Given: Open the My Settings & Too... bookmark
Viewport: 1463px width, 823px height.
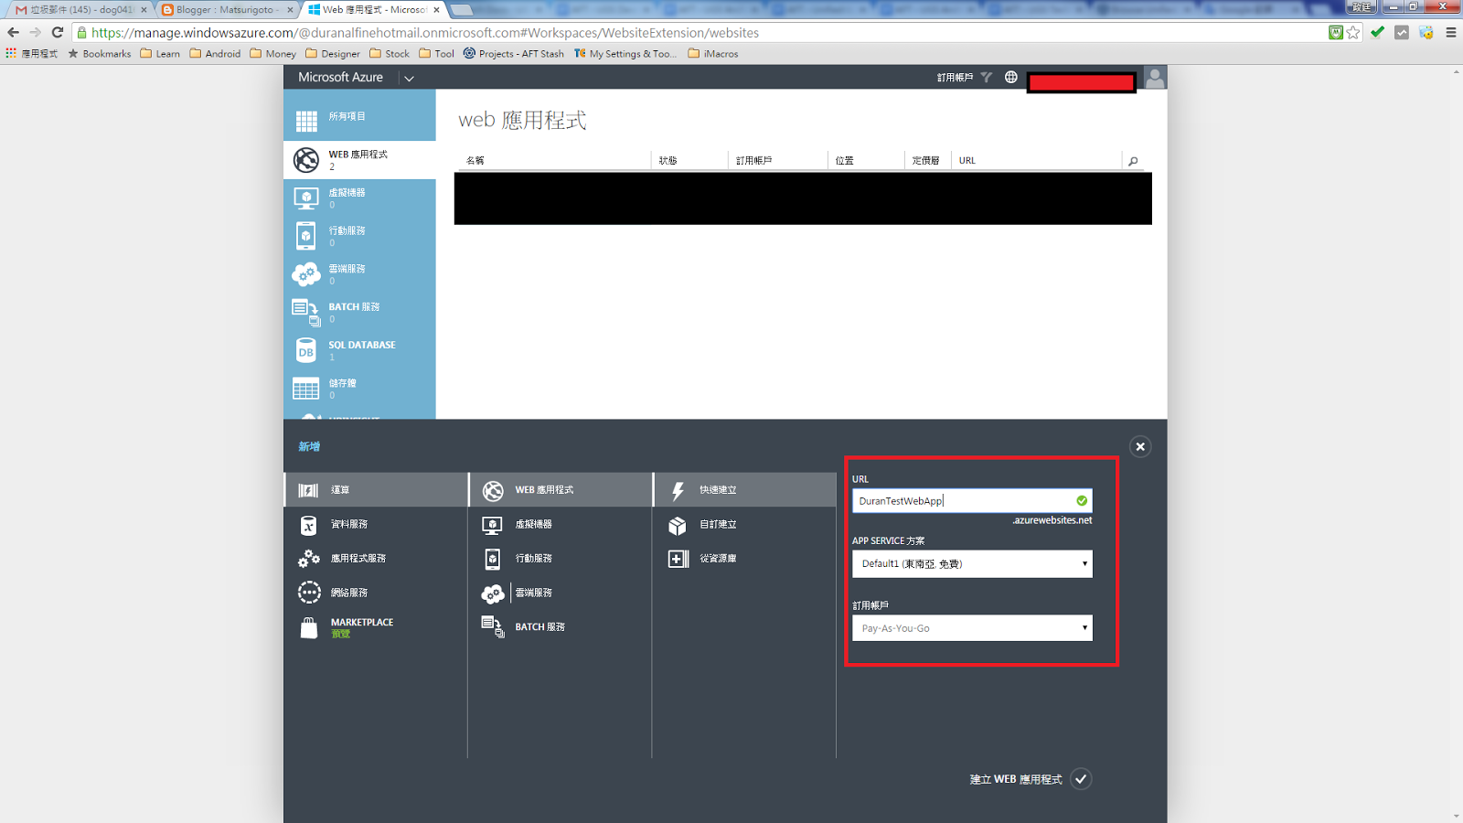Looking at the screenshot, I should [625, 54].
